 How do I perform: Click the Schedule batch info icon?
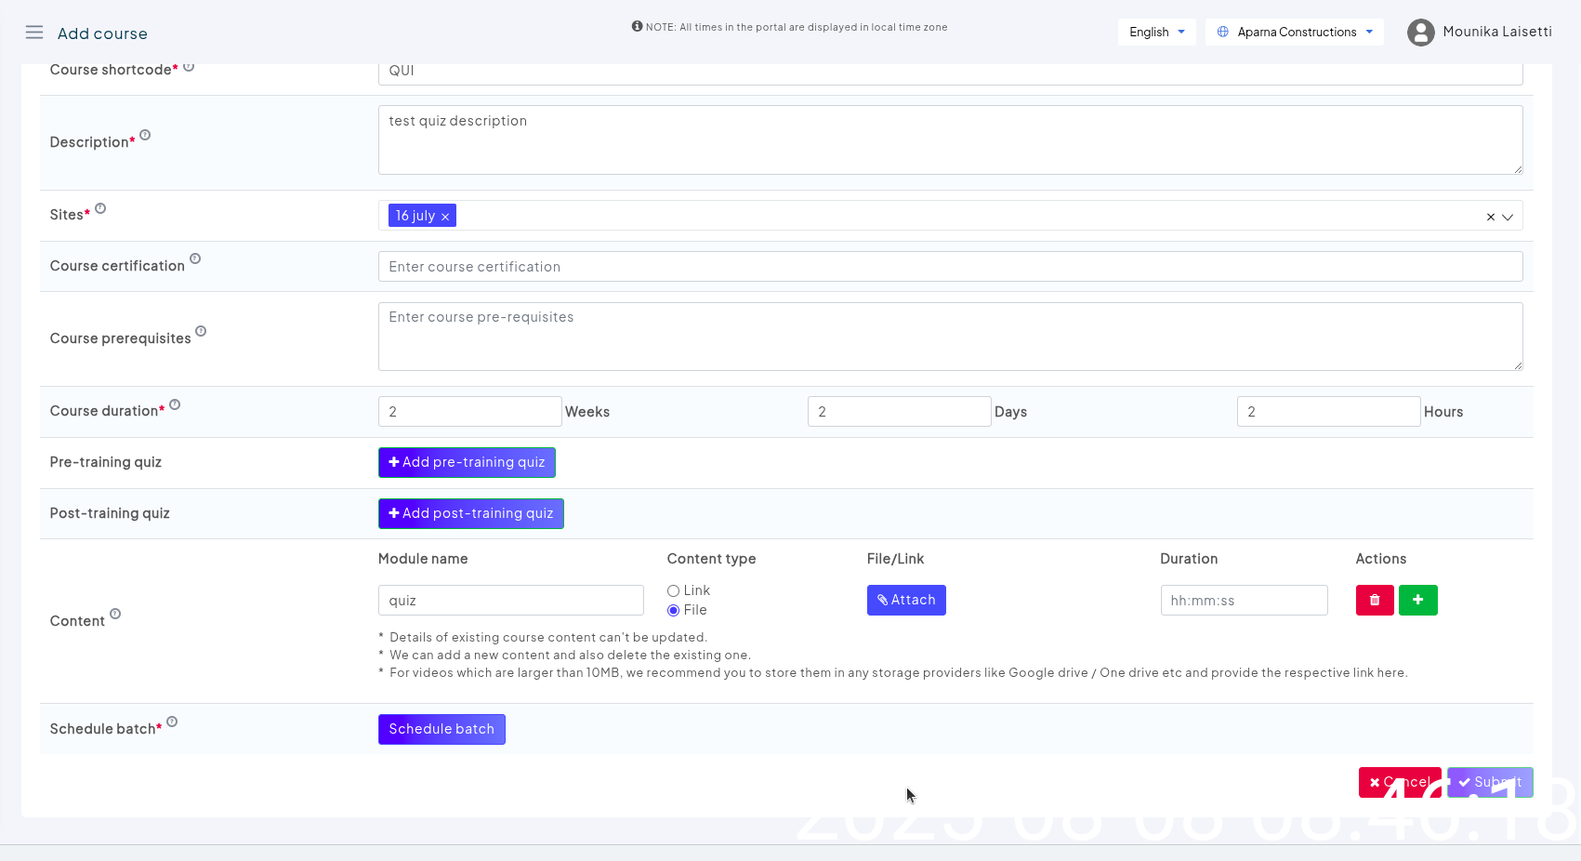coord(172,722)
